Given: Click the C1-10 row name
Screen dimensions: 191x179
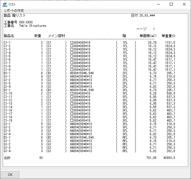Looking at the screenshot, I should click(x=8, y=93).
